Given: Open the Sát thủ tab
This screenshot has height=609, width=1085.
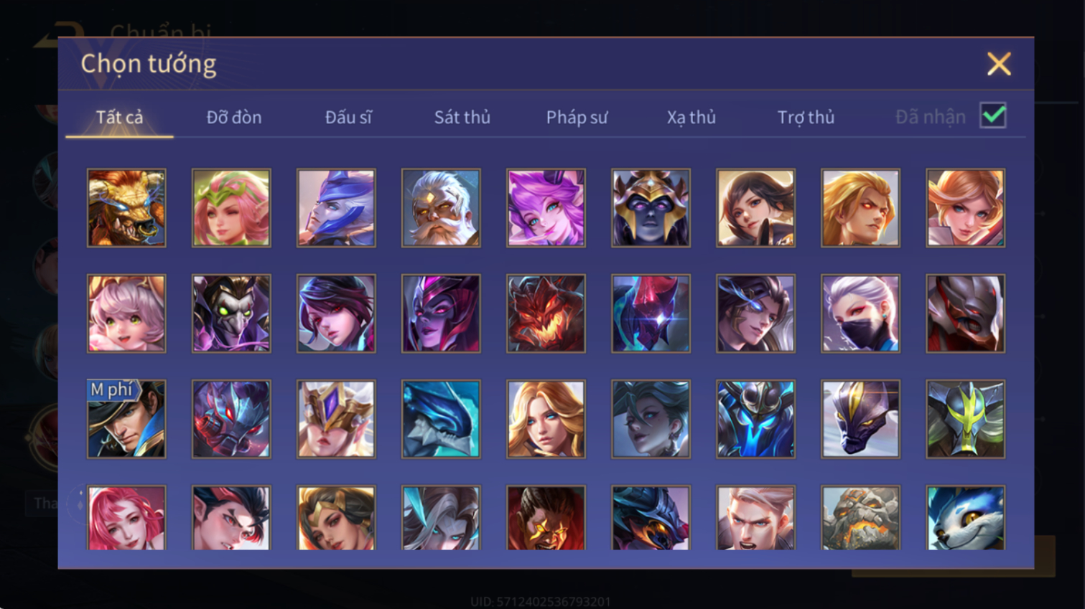Looking at the screenshot, I should pos(462,117).
